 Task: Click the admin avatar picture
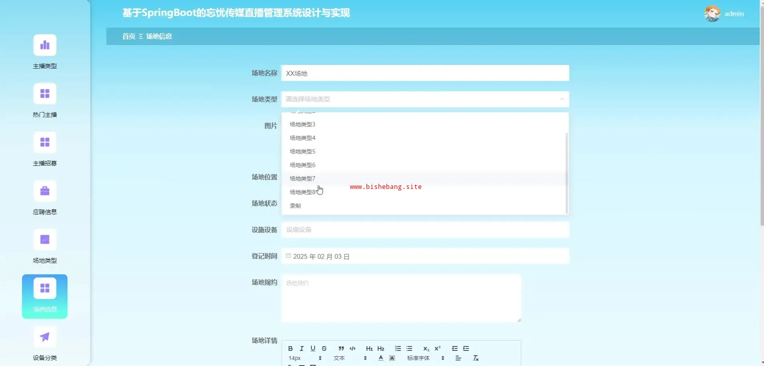click(712, 14)
